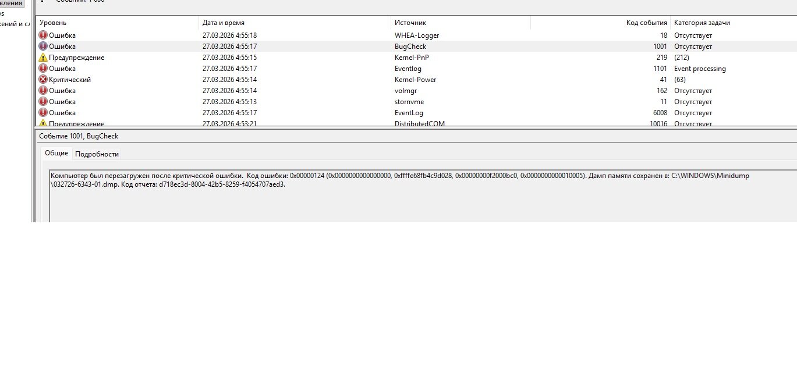This screenshot has width=797, height=377.
Task: Click the error icon of the stornvme event
Action: pos(42,102)
